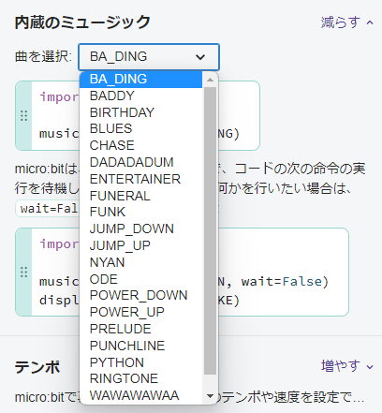
Task: Choose RINGTONE in the dropdown
Action: pyautogui.click(x=140, y=378)
